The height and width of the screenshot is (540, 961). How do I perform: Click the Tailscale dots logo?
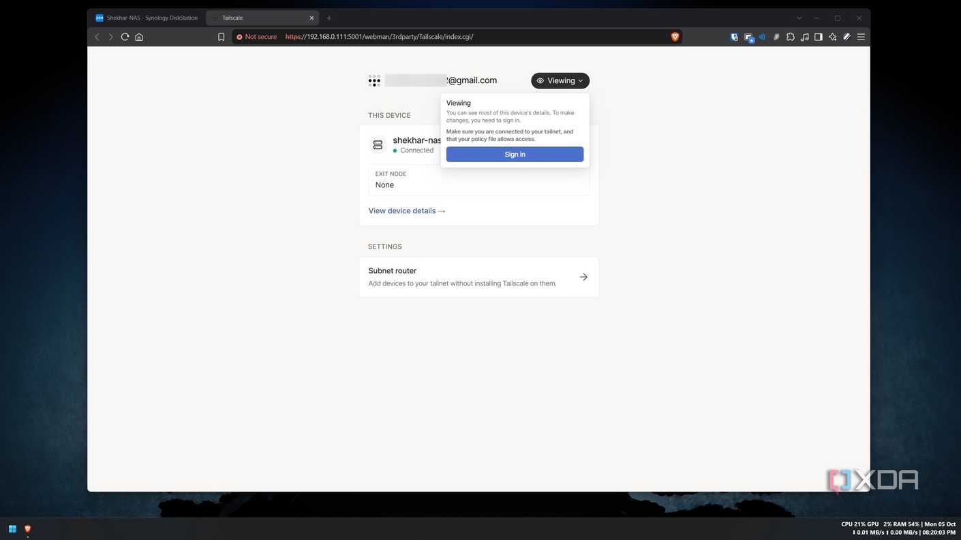click(374, 81)
